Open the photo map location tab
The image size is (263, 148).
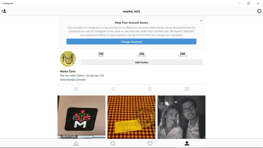point(150,89)
